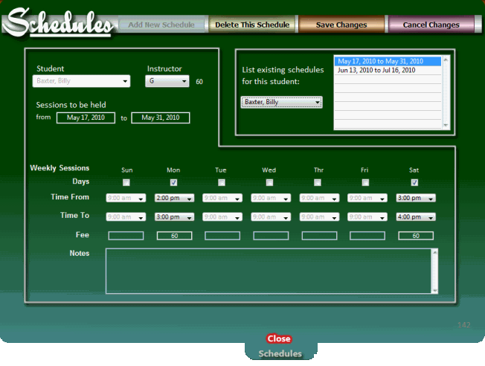Click the Add New Schedule button
Viewport: 485px width, 366px height.
pos(161,25)
